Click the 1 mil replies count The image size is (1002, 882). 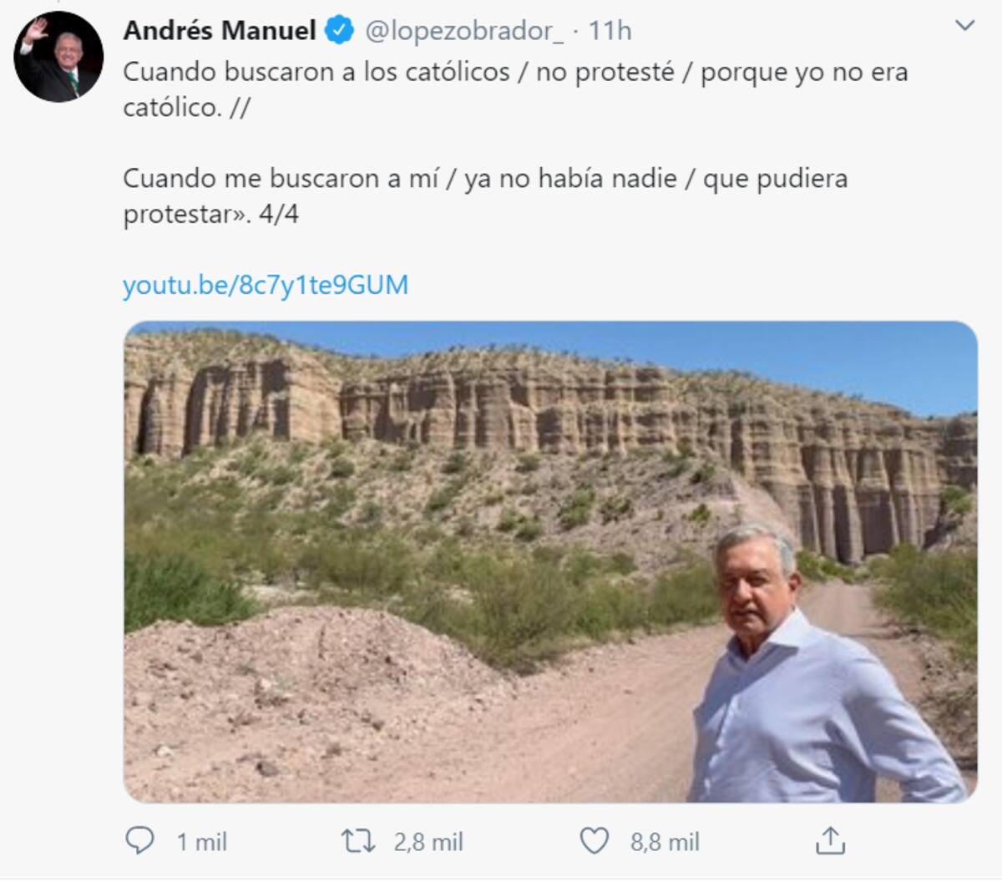201,842
